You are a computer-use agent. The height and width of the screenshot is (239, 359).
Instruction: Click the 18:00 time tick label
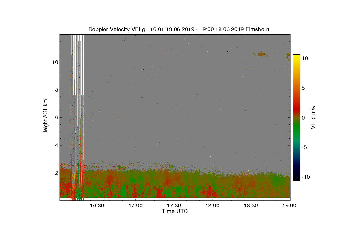pos(212,206)
